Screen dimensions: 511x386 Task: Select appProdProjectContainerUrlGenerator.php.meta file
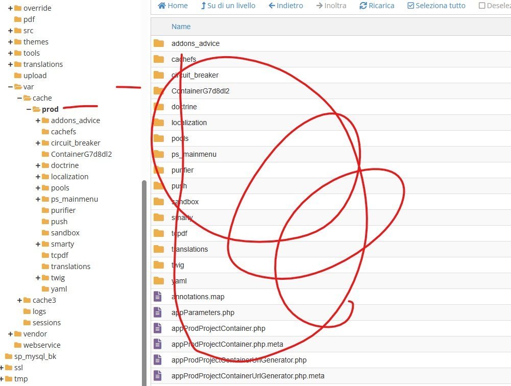tap(248, 376)
